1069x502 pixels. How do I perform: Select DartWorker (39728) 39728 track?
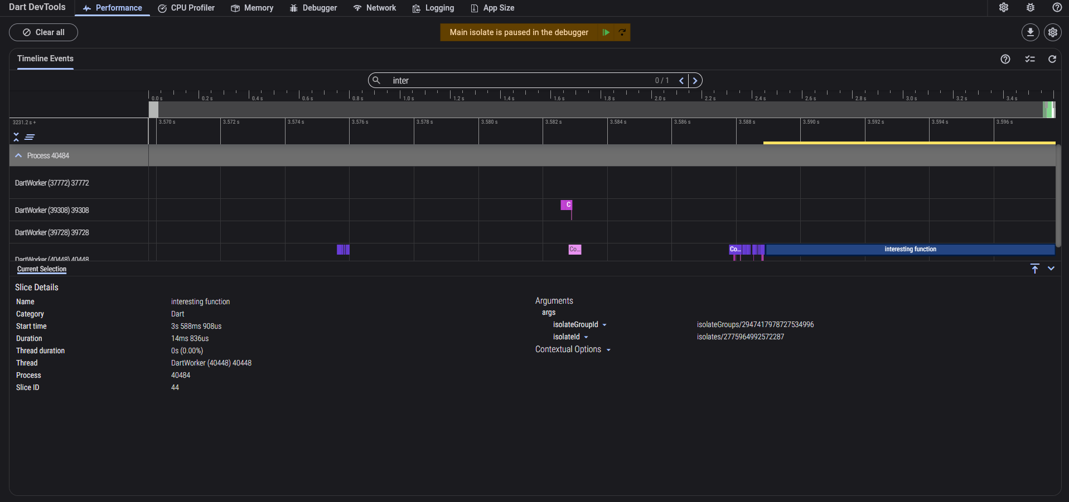(x=52, y=232)
